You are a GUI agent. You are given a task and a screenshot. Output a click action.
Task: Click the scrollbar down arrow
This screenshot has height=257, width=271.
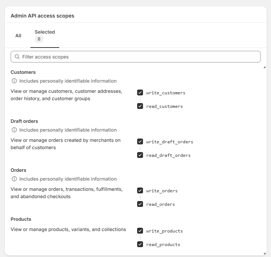(x=265, y=253)
